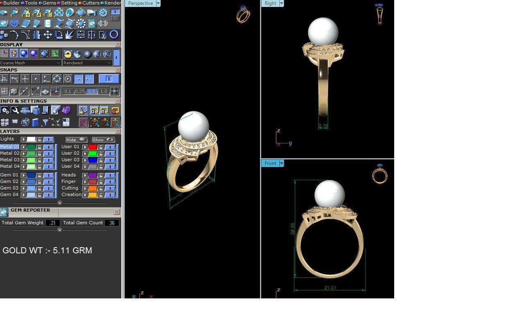The image size is (522, 334).
Task: Click the wrench settings icon
Action: tap(15, 110)
